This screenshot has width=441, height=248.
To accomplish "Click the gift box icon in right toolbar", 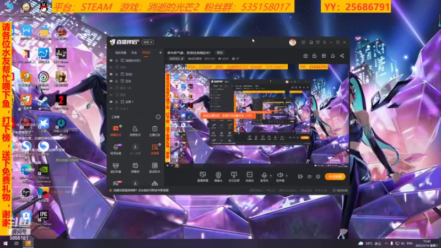I will (305, 56).
